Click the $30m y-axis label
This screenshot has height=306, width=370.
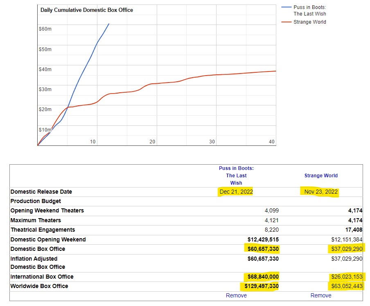tap(45, 89)
